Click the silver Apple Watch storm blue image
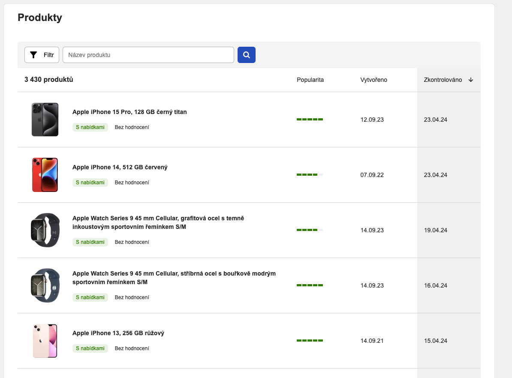Image resolution: width=512 pixels, height=378 pixels. point(45,285)
